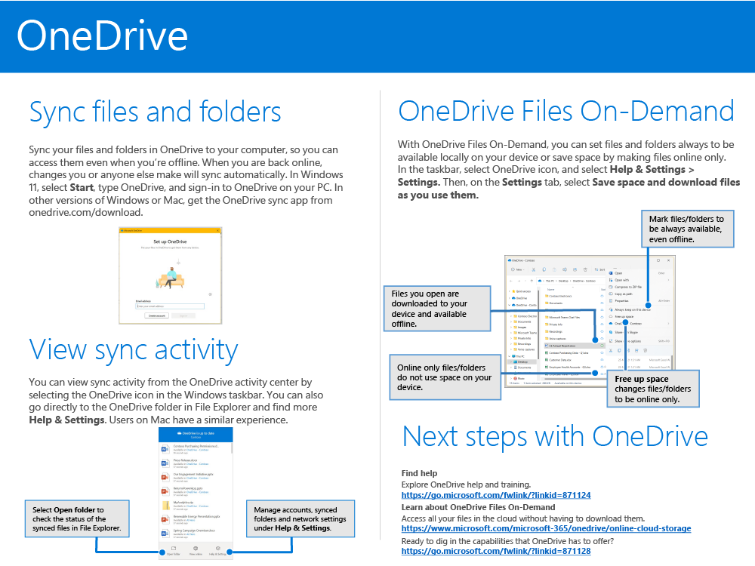Click the zip folder icon beside MyAnalytics.zip
755x566 pixels.
[x=166, y=506]
